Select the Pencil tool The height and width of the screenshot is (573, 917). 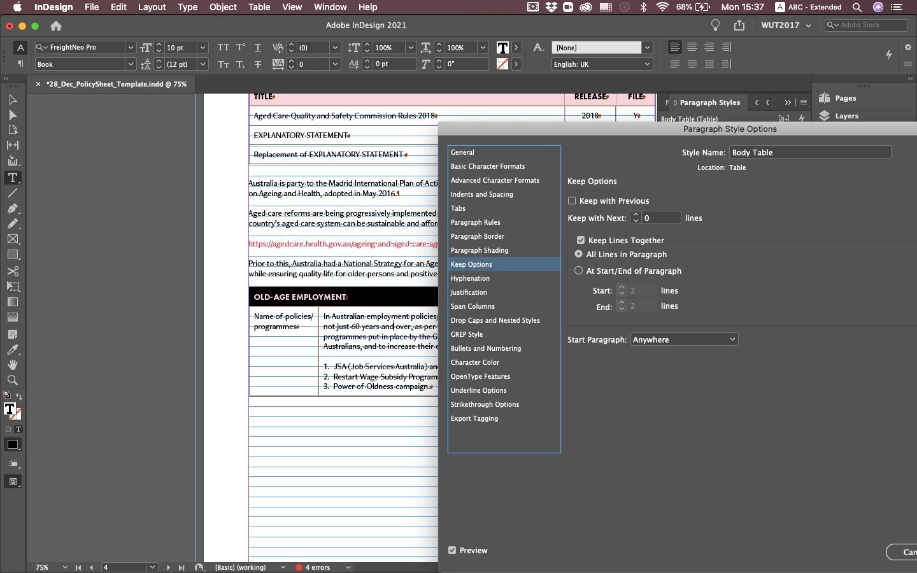point(12,223)
